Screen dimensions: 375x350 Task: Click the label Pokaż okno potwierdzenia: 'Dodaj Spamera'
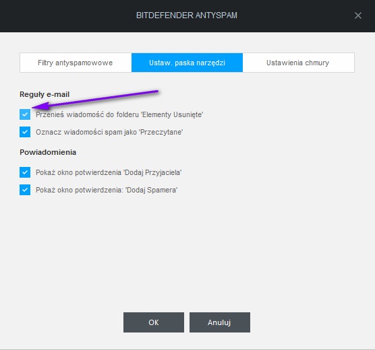pyautogui.click(x=107, y=190)
